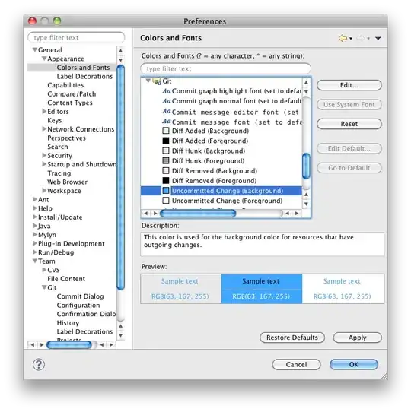Screen dimensions: 411x412
Task: Select File Content under Team
Action: coord(66,279)
